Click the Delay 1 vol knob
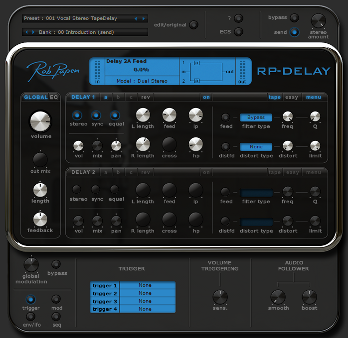348x338 pixels. coord(78,146)
